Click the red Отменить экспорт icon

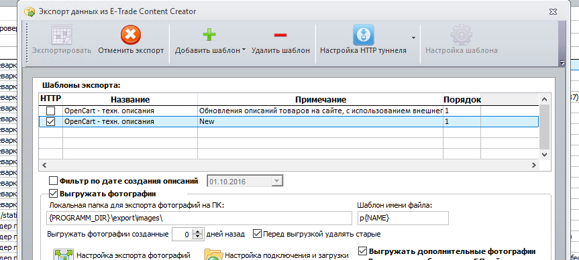click(x=131, y=36)
